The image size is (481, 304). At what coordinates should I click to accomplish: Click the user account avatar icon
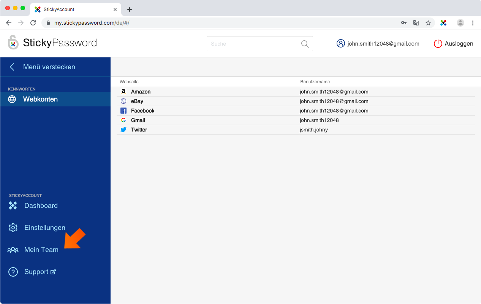pos(340,43)
